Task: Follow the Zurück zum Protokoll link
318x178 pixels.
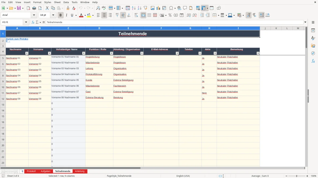Action: pyautogui.click(x=17, y=40)
